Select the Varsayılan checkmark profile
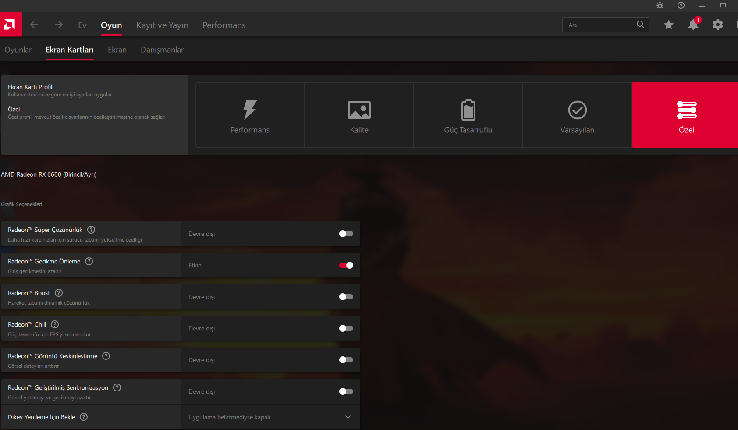Image resolution: width=738 pixels, height=430 pixels. [x=577, y=115]
